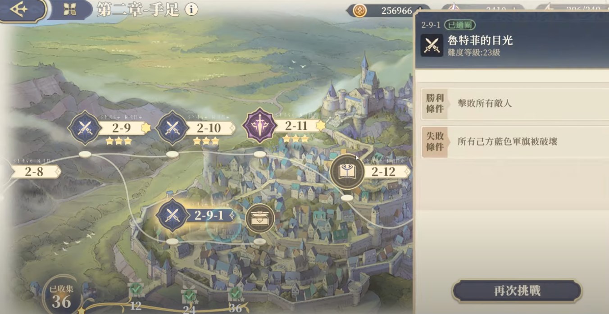Click the gold coin currency icon
The image size is (609, 314).
pos(359,10)
